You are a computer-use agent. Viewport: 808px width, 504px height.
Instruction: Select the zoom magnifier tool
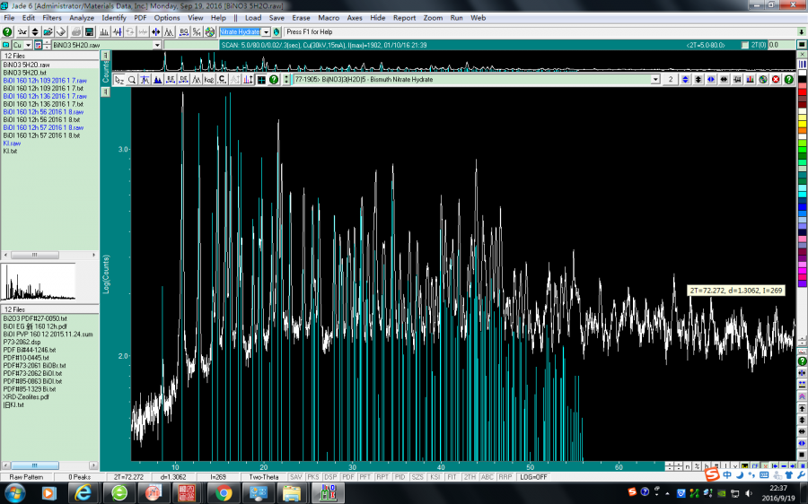[x=132, y=80]
